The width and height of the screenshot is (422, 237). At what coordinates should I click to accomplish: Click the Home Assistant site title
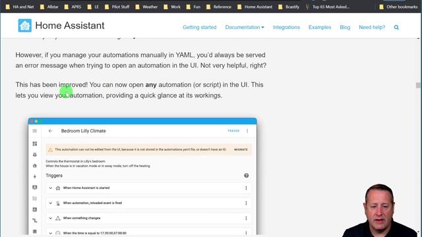point(70,26)
